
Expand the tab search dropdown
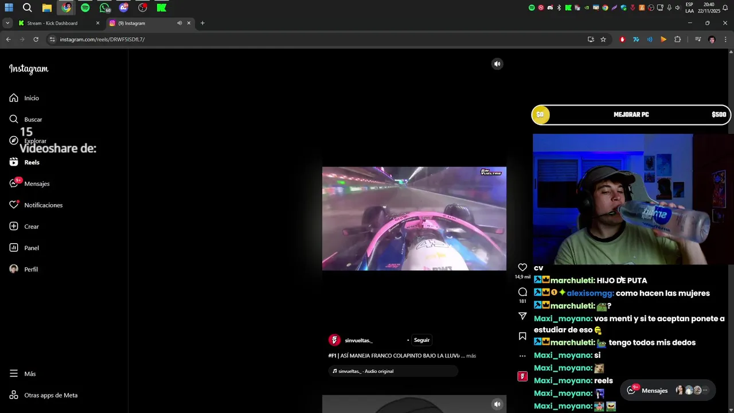click(7, 23)
